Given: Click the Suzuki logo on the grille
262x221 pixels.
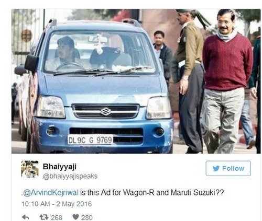Looking at the screenshot, I should (x=105, y=112).
